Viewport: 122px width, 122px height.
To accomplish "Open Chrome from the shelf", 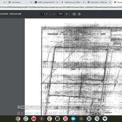I will (x=18, y=119).
